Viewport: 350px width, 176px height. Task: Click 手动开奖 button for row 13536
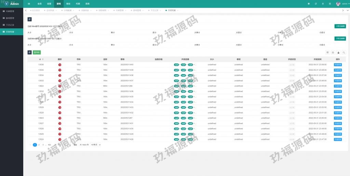click(338, 65)
